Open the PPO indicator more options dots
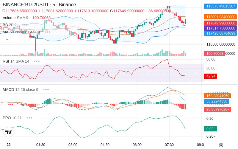 point(29,118)
